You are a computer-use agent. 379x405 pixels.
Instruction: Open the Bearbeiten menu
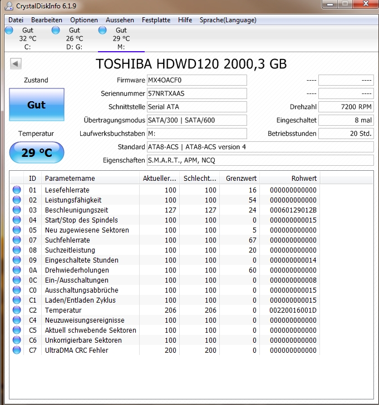47,20
